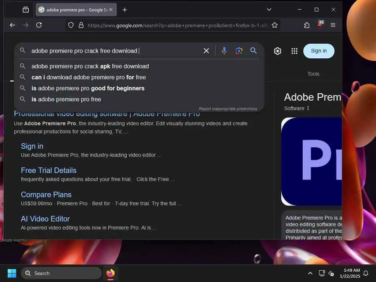Open the extension badge showing 35
This screenshot has height=282, width=376.
tap(320, 24)
